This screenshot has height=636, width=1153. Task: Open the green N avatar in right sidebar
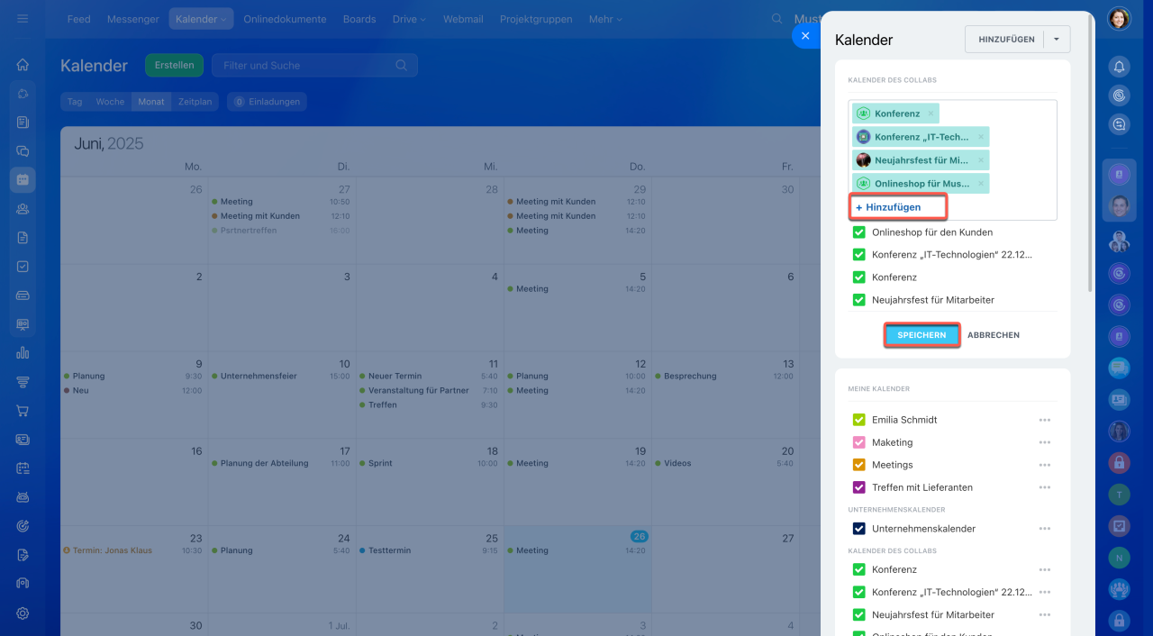coord(1119,558)
